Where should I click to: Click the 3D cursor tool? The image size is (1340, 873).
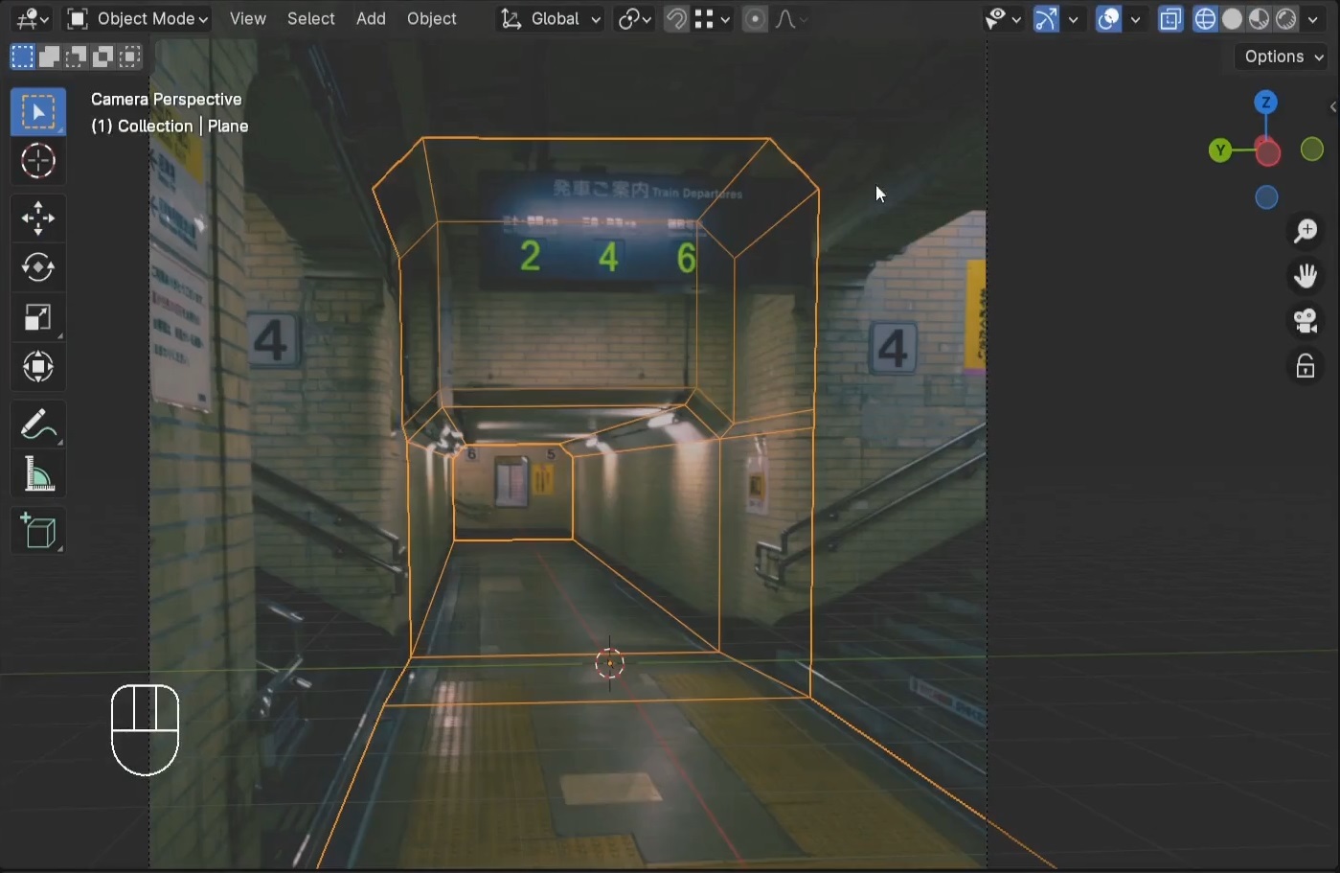pyautogui.click(x=38, y=161)
